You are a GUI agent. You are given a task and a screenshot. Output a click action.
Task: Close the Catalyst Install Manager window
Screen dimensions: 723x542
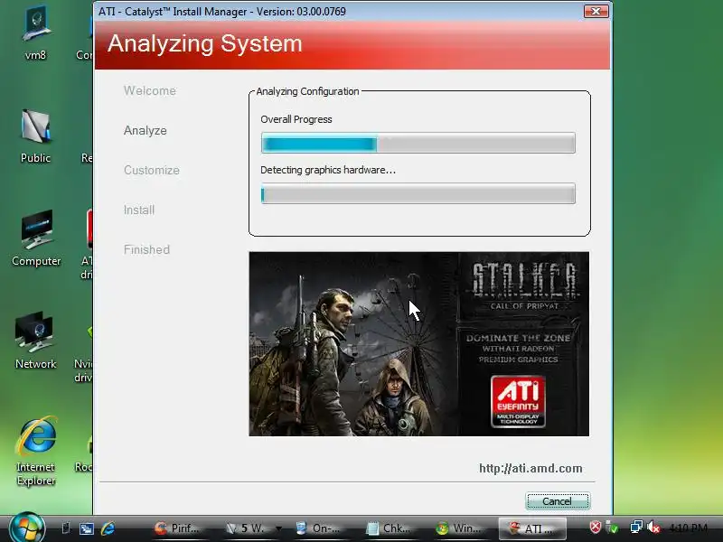coord(596,11)
